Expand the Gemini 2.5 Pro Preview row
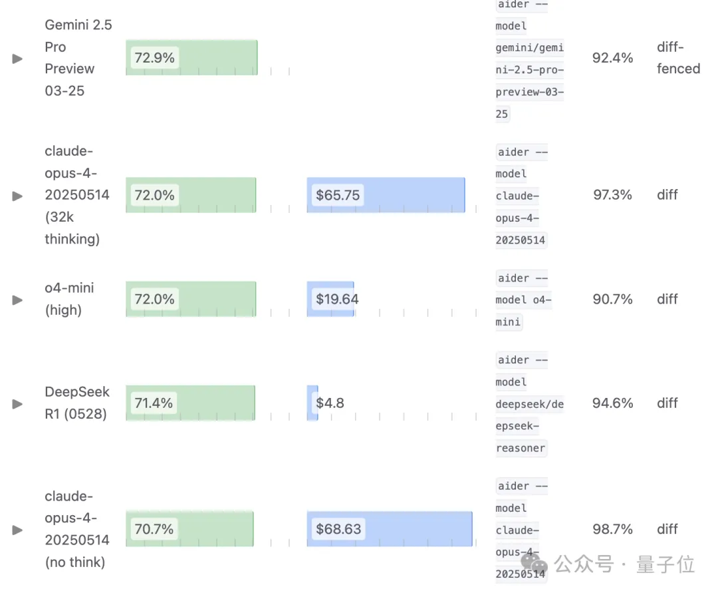The width and height of the screenshot is (718, 593). pos(18,59)
